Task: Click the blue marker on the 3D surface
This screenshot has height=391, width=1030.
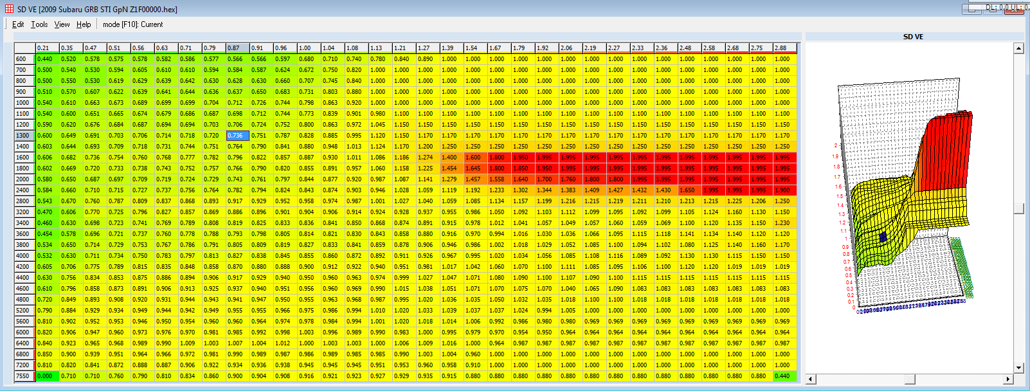Action: coord(883,237)
